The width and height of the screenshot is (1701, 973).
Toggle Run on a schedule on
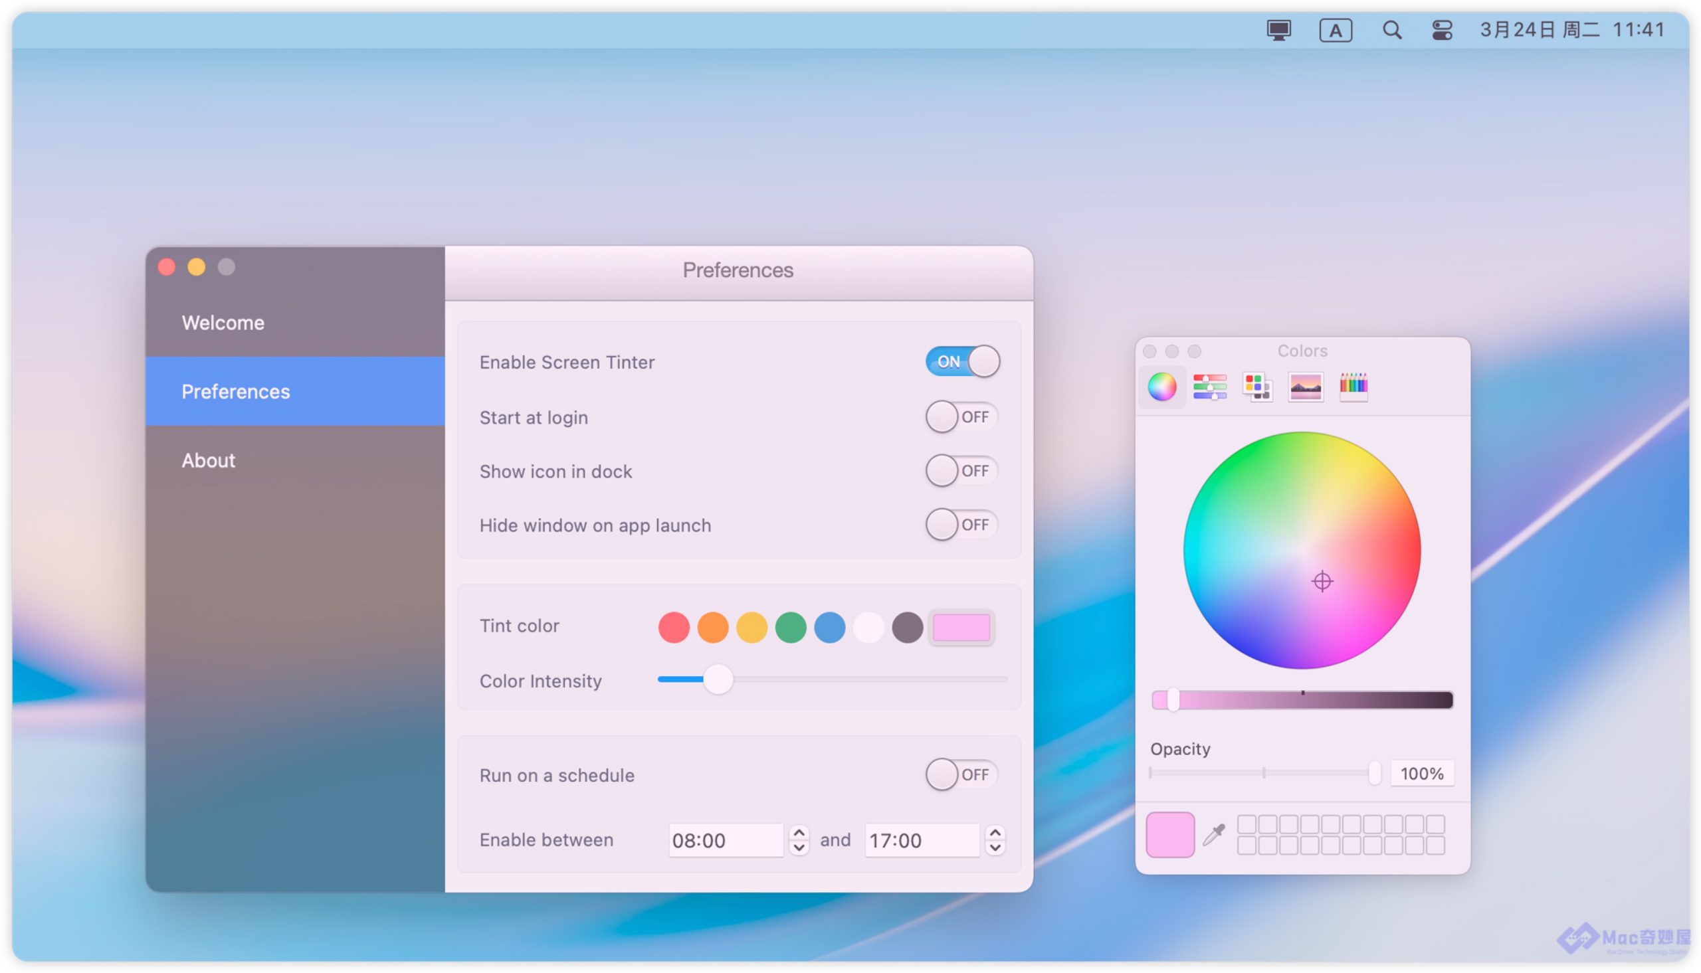[961, 774]
